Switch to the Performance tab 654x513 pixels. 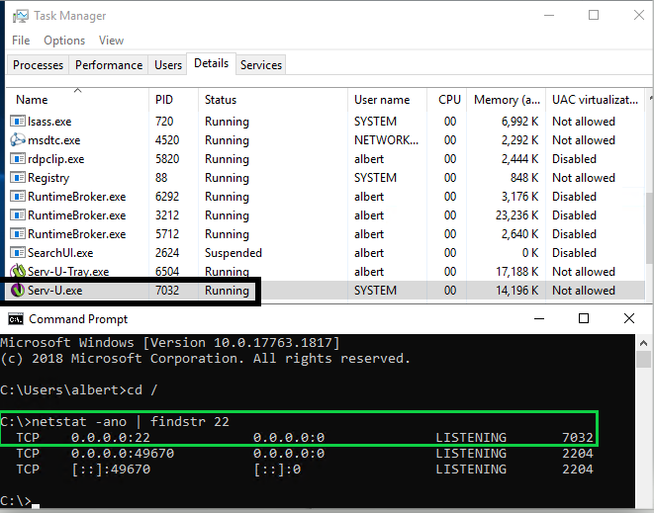(109, 65)
